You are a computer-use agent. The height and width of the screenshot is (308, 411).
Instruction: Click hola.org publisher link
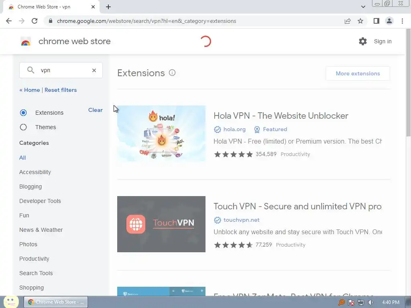pyautogui.click(x=234, y=130)
